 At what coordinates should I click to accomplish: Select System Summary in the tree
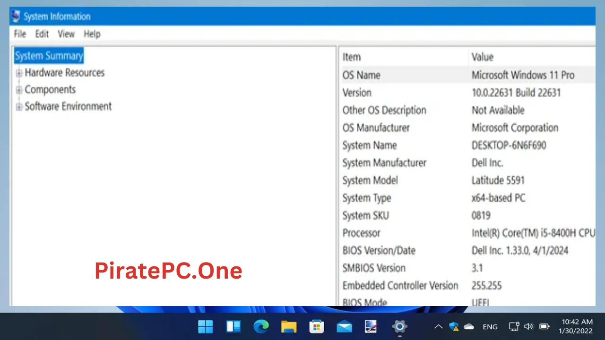coord(49,56)
